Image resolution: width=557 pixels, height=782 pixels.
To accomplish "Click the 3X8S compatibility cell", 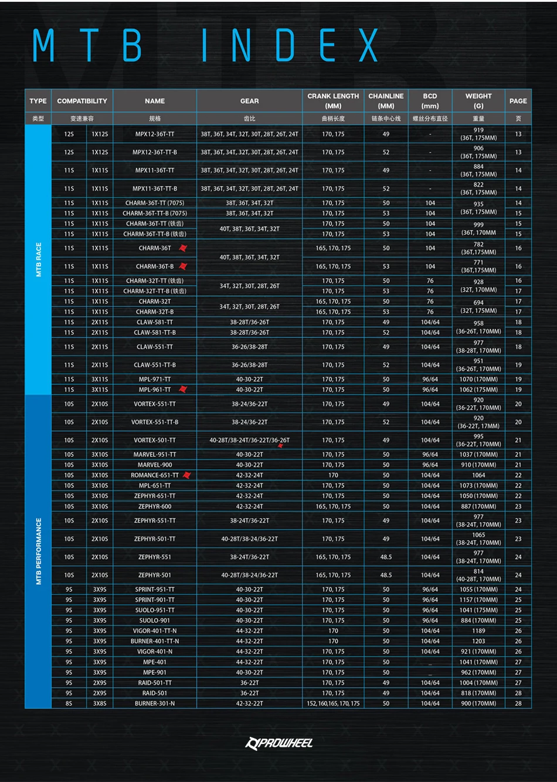I will (x=100, y=703).
